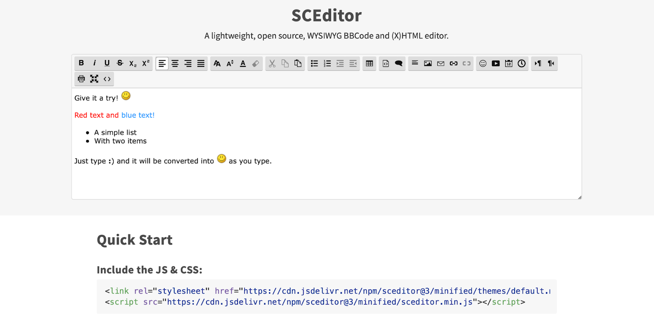Toggle strikethrough formatting
Screen dimensions: 654x320
pyautogui.click(x=120, y=63)
